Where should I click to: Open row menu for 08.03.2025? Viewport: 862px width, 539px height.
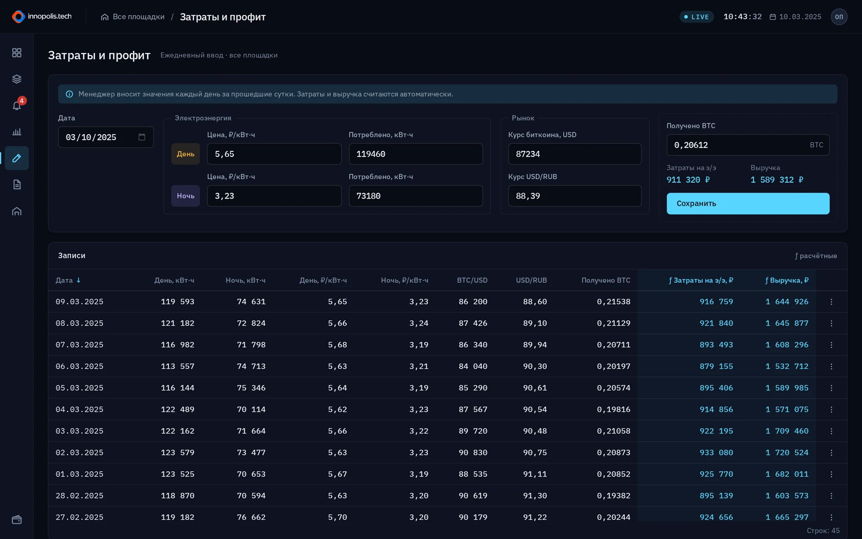click(831, 323)
